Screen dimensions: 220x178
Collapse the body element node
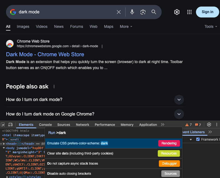[x=4, y=148]
